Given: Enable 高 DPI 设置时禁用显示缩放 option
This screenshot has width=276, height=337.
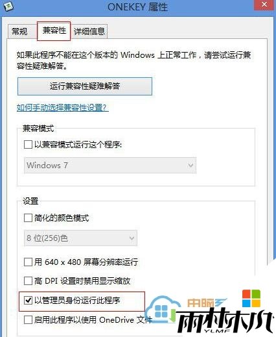Looking at the screenshot, I should 28,281.
